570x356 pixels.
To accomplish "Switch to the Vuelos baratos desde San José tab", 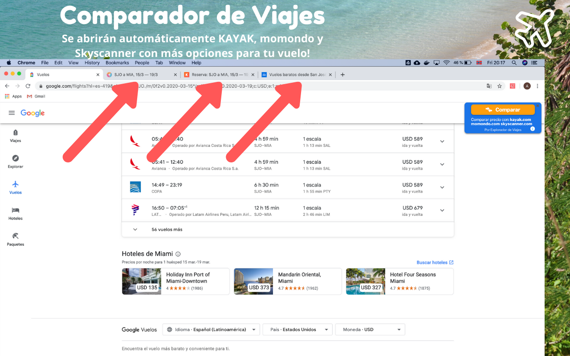I will tap(296, 75).
